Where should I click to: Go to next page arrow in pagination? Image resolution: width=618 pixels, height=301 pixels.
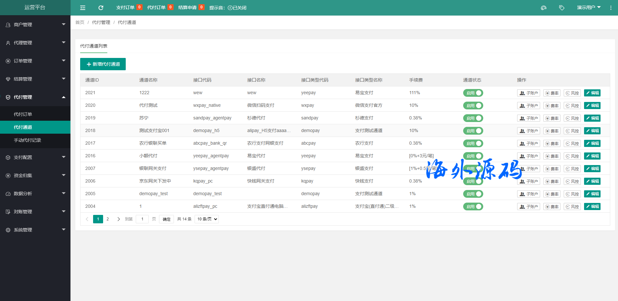(119, 219)
